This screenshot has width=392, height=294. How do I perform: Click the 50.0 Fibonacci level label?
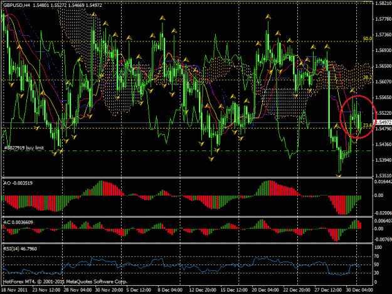pos(368,39)
